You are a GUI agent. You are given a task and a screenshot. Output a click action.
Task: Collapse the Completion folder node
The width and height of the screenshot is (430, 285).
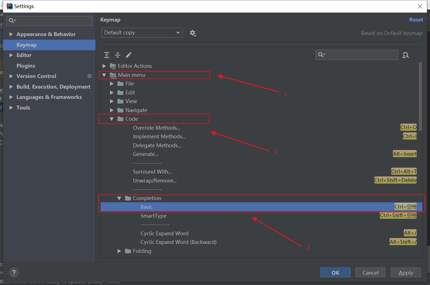point(119,198)
